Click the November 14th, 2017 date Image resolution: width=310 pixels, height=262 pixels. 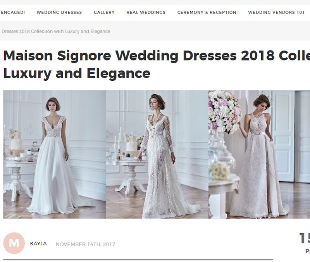(85, 244)
